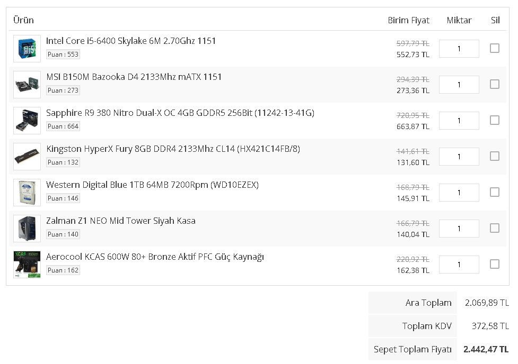
Task: Open the Intel Core i5-6400 product thumbnail
Action: click(x=27, y=49)
